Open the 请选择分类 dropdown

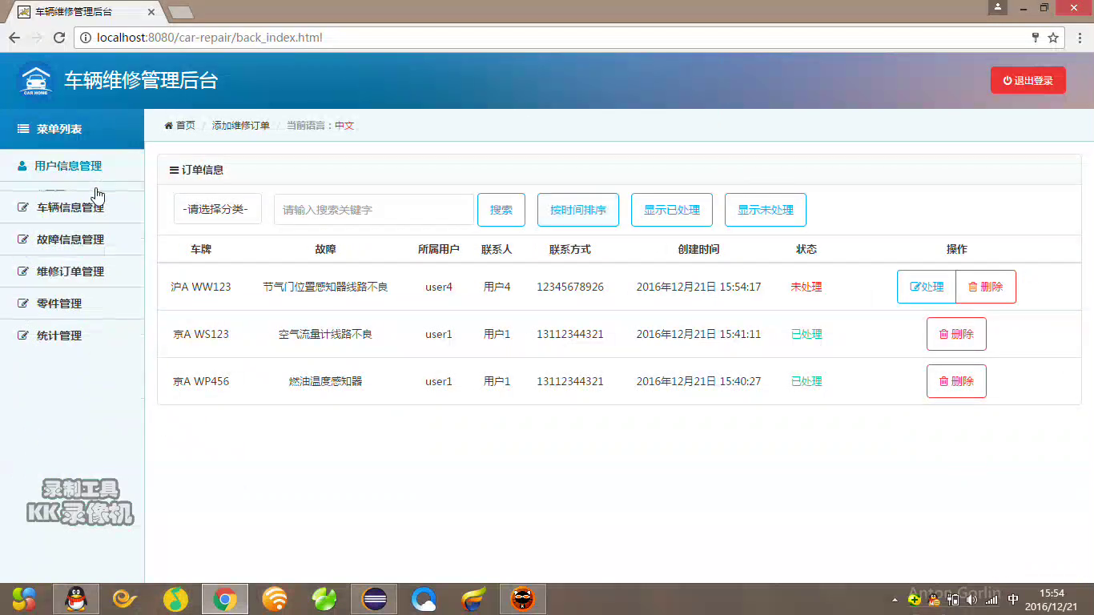(218, 210)
